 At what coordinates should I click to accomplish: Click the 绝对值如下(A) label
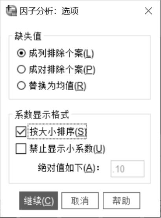68,168
